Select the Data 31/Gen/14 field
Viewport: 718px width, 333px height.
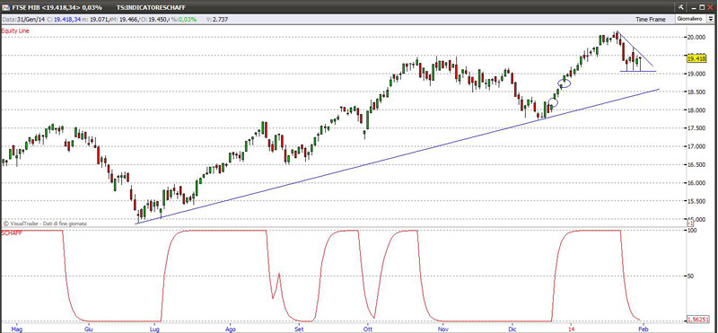point(23,19)
